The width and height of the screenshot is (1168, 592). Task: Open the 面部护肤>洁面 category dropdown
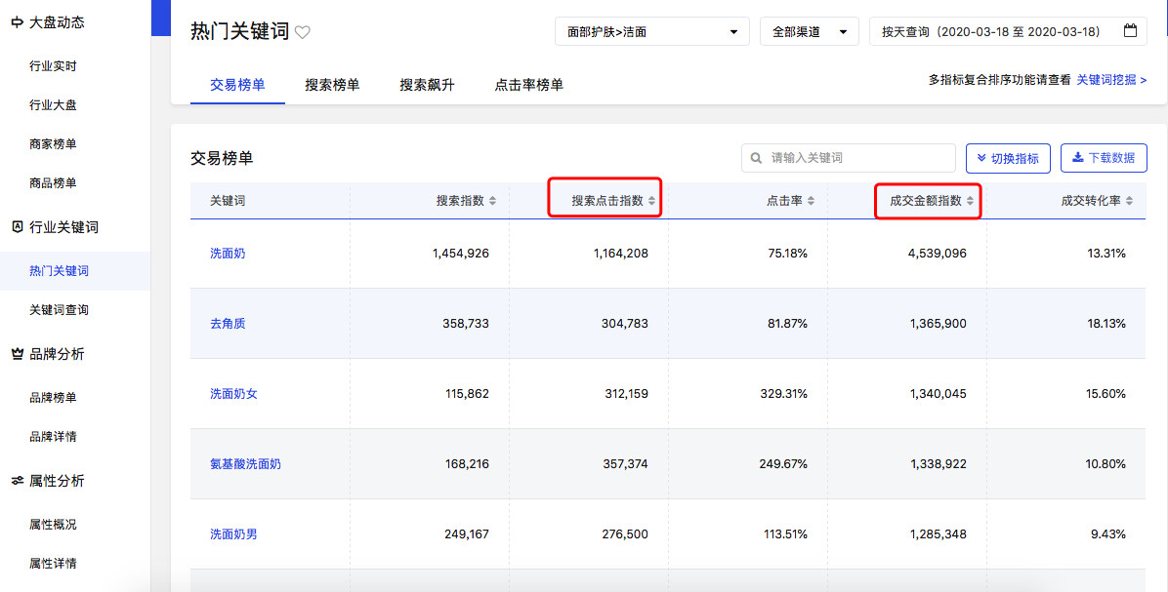(x=651, y=31)
